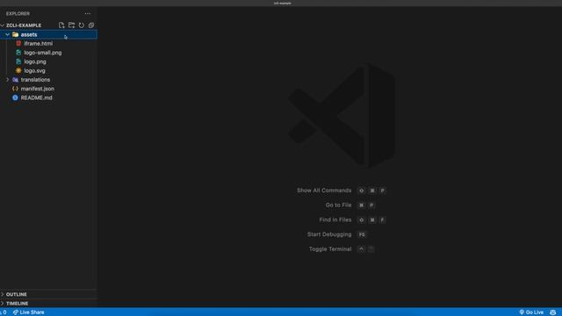Click the EXPLORER panel title
This screenshot has width=562, height=316.
click(x=18, y=14)
